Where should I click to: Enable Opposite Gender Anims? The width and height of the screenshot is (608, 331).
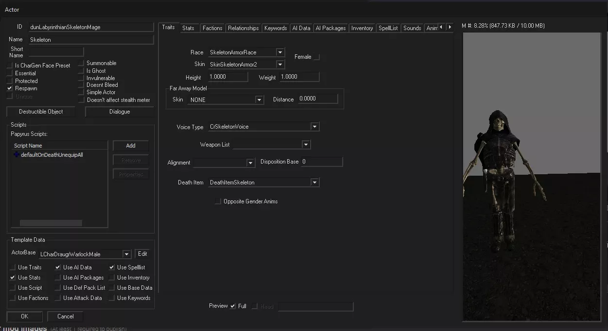pyautogui.click(x=218, y=201)
